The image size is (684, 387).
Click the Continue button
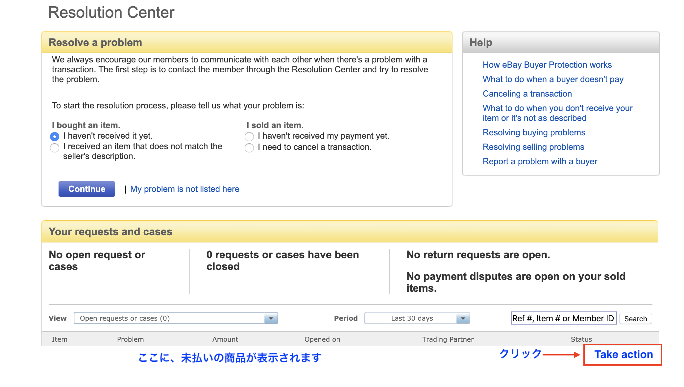pos(87,189)
